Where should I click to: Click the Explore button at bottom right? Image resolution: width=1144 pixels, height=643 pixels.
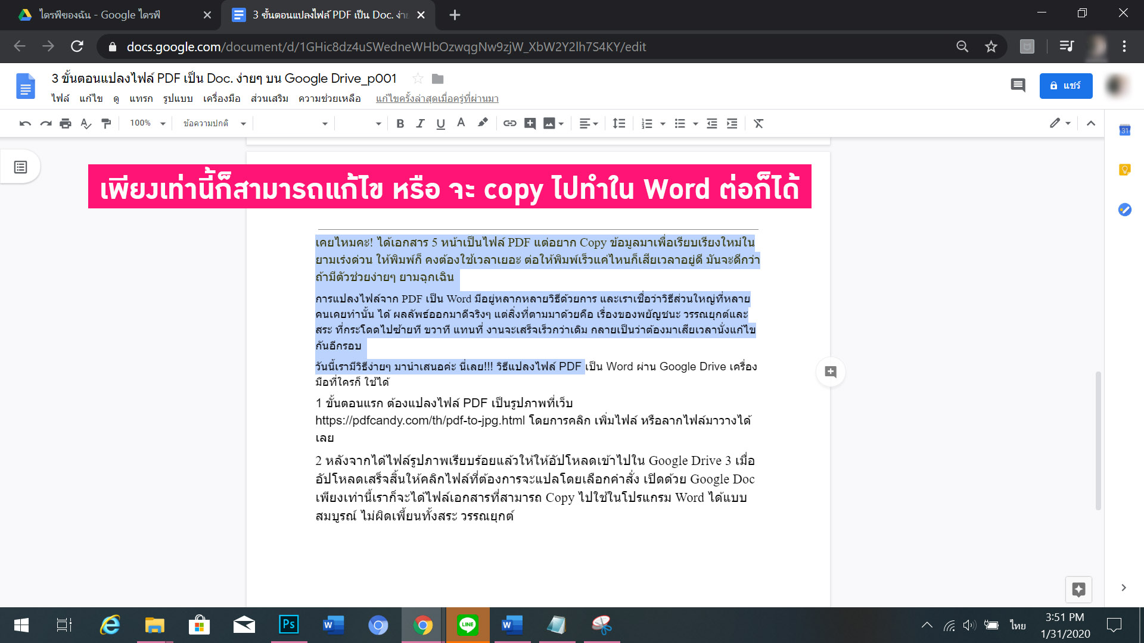[x=1078, y=589]
